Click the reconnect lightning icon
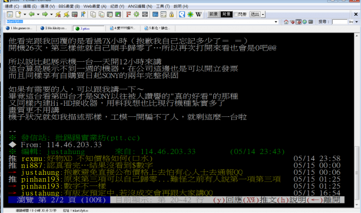This screenshot has height=213, width=361. pyautogui.click(x=67, y=15)
